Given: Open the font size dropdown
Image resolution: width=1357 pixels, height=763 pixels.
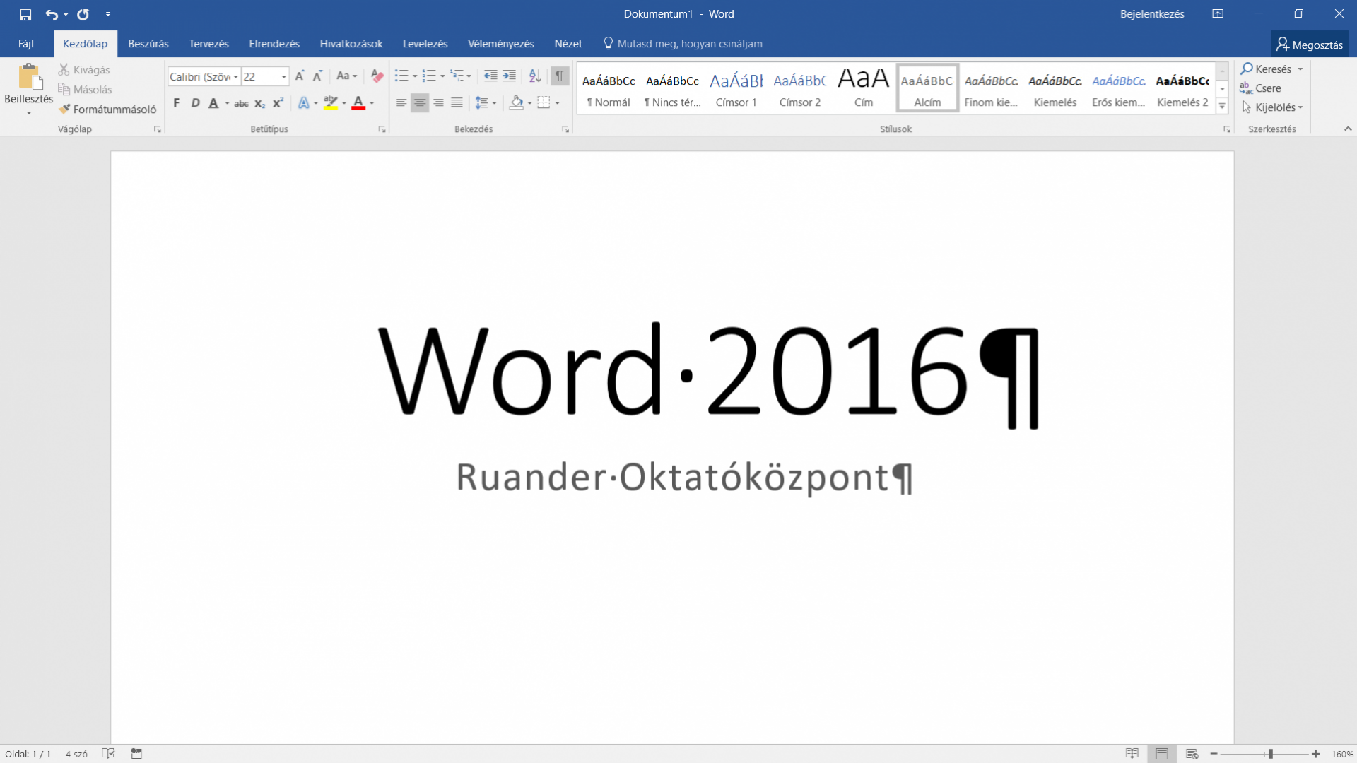Looking at the screenshot, I should [x=284, y=76].
